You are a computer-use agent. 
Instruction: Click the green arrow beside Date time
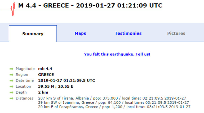click(x=11, y=80)
